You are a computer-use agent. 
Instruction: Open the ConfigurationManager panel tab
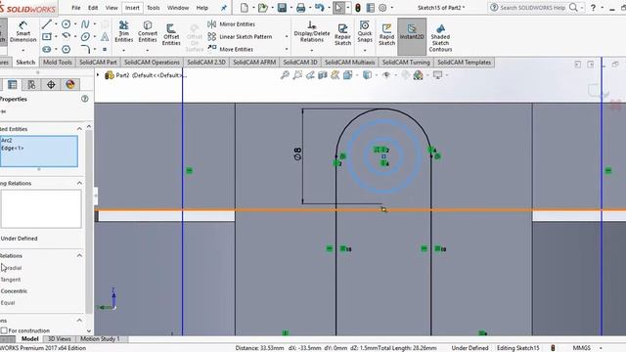click(31, 85)
